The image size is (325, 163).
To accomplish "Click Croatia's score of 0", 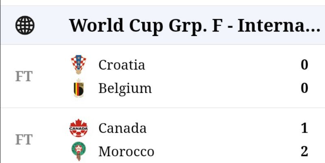I will click(x=304, y=65).
